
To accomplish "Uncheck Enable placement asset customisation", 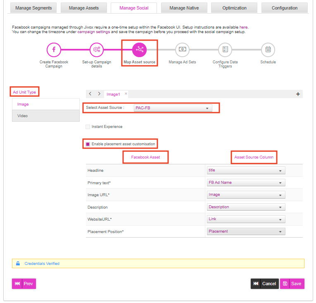I will point(88,144).
